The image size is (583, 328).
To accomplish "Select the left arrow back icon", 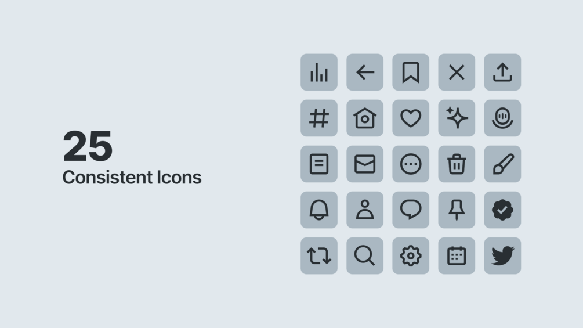I will [x=364, y=72].
